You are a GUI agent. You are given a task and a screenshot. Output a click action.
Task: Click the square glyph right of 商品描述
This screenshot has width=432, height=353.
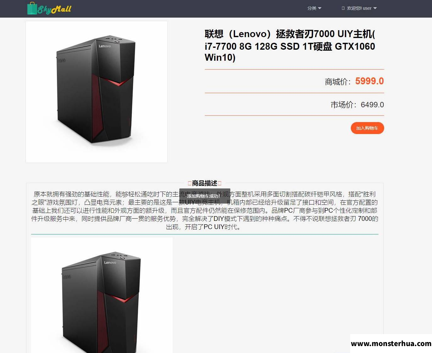220,183
